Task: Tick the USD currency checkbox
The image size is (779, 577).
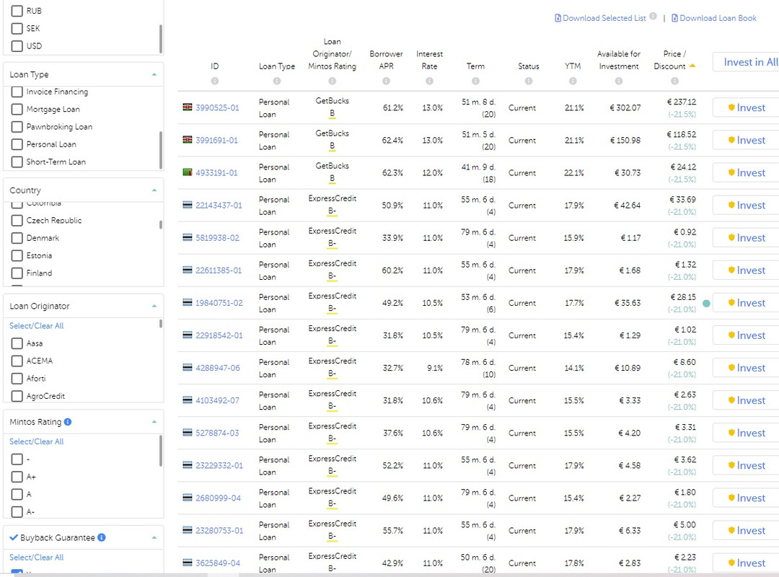Action: 17,45
